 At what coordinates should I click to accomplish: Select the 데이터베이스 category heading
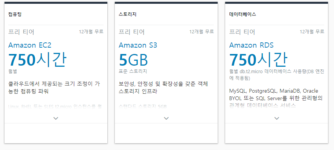click(x=242, y=14)
